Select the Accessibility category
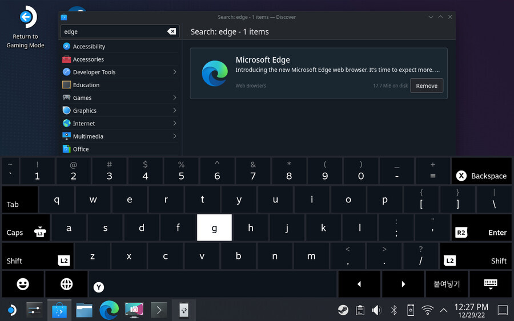This screenshot has width=514, height=321. click(x=120, y=46)
